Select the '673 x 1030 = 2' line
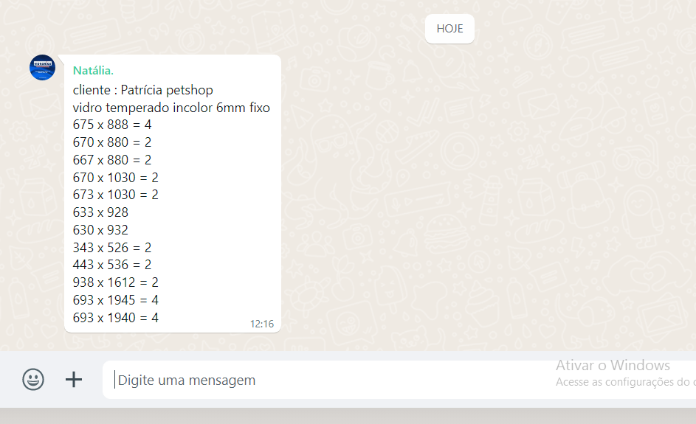This screenshot has height=424, width=696. [116, 195]
